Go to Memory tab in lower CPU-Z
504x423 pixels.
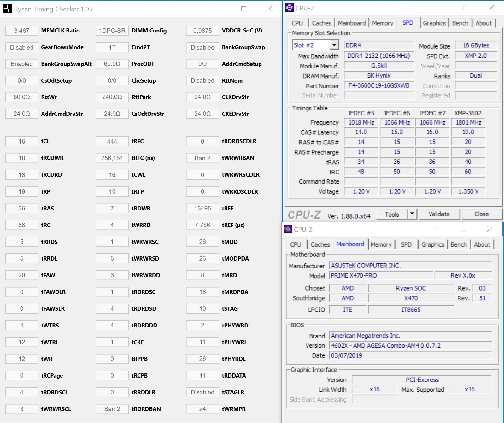[381, 244]
